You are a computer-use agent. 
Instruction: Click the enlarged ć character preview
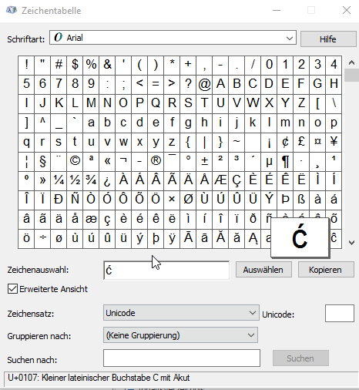point(300,237)
